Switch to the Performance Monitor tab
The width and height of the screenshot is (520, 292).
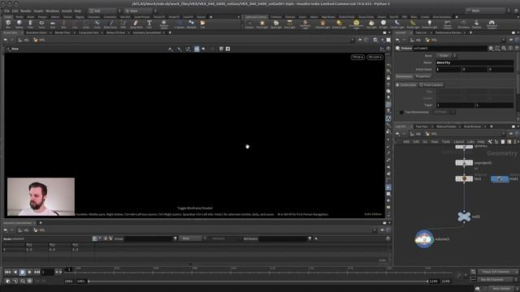(448, 32)
